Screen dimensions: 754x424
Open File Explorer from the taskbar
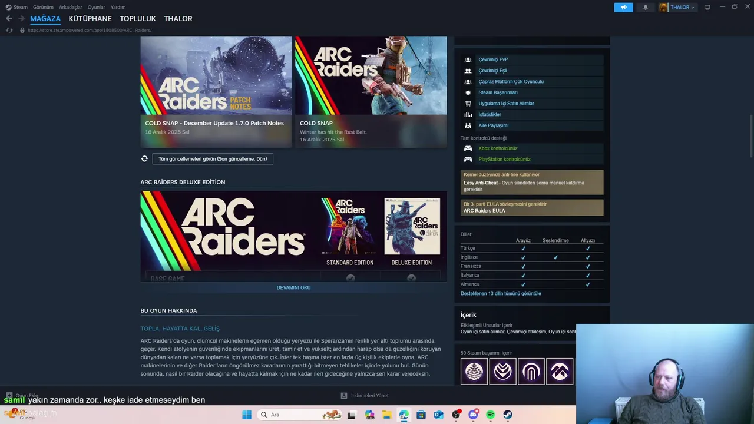point(386,415)
